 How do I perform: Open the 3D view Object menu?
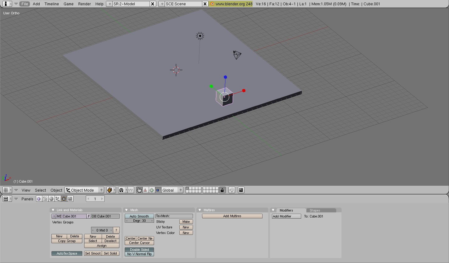point(56,190)
